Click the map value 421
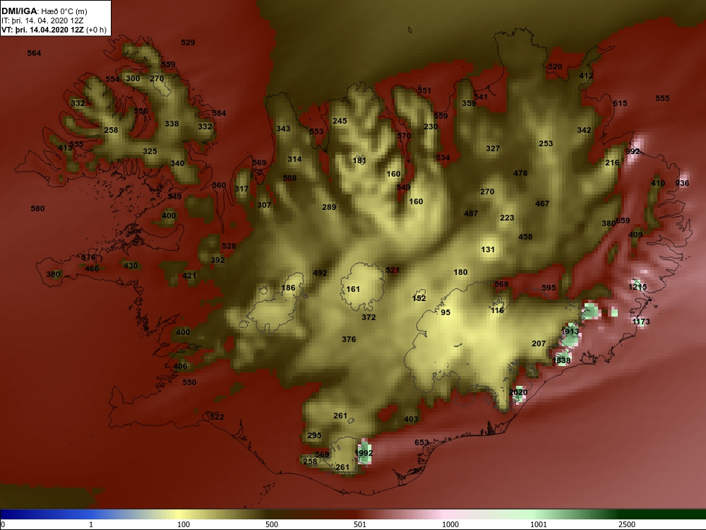 [x=189, y=276]
